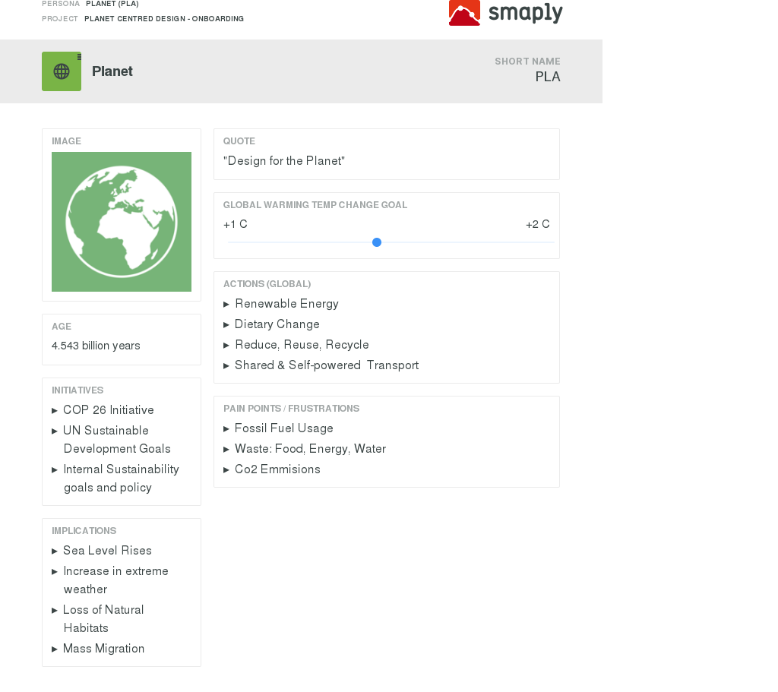Image resolution: width=778 pixels, height=692 pixels.
Task: Select the Planet persona name heading
Action: tap(112, 71)
